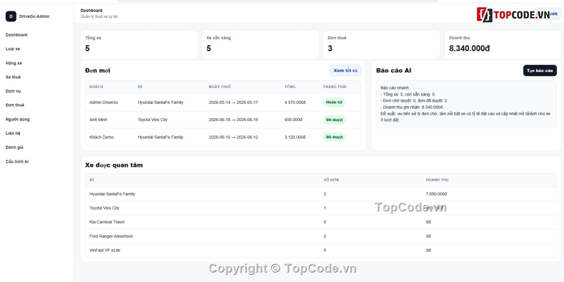This screenshot has width=564, height=282.
Task: Click the DOANH THU column header
Action: (x=437, y=180)
